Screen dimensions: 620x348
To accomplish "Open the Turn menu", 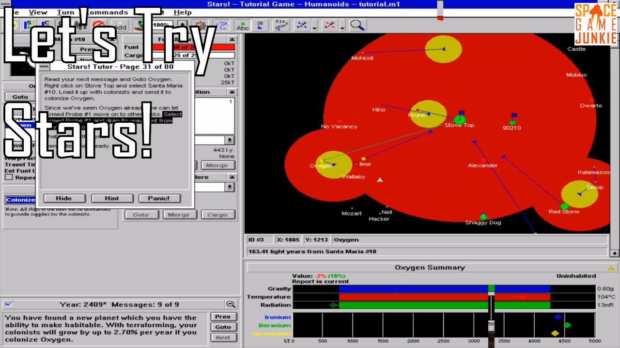I will coord(65,12).
